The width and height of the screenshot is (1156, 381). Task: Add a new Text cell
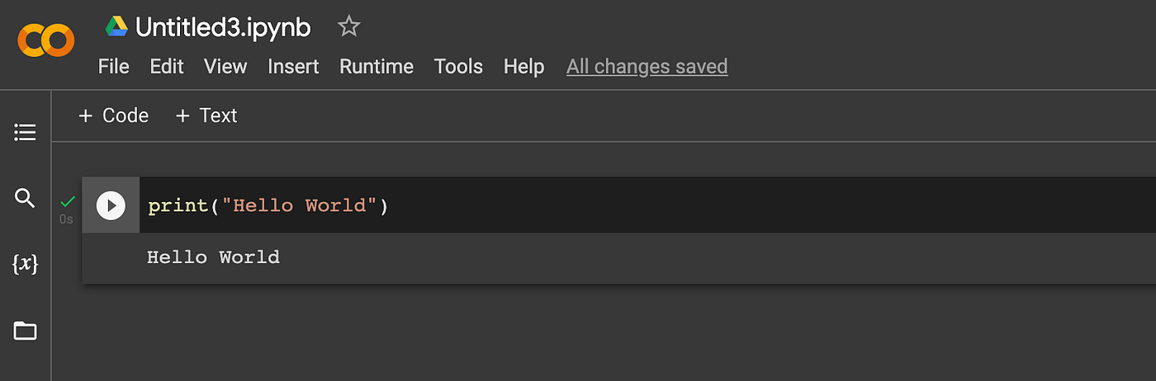pyautogui.click(x=206, y=115)
